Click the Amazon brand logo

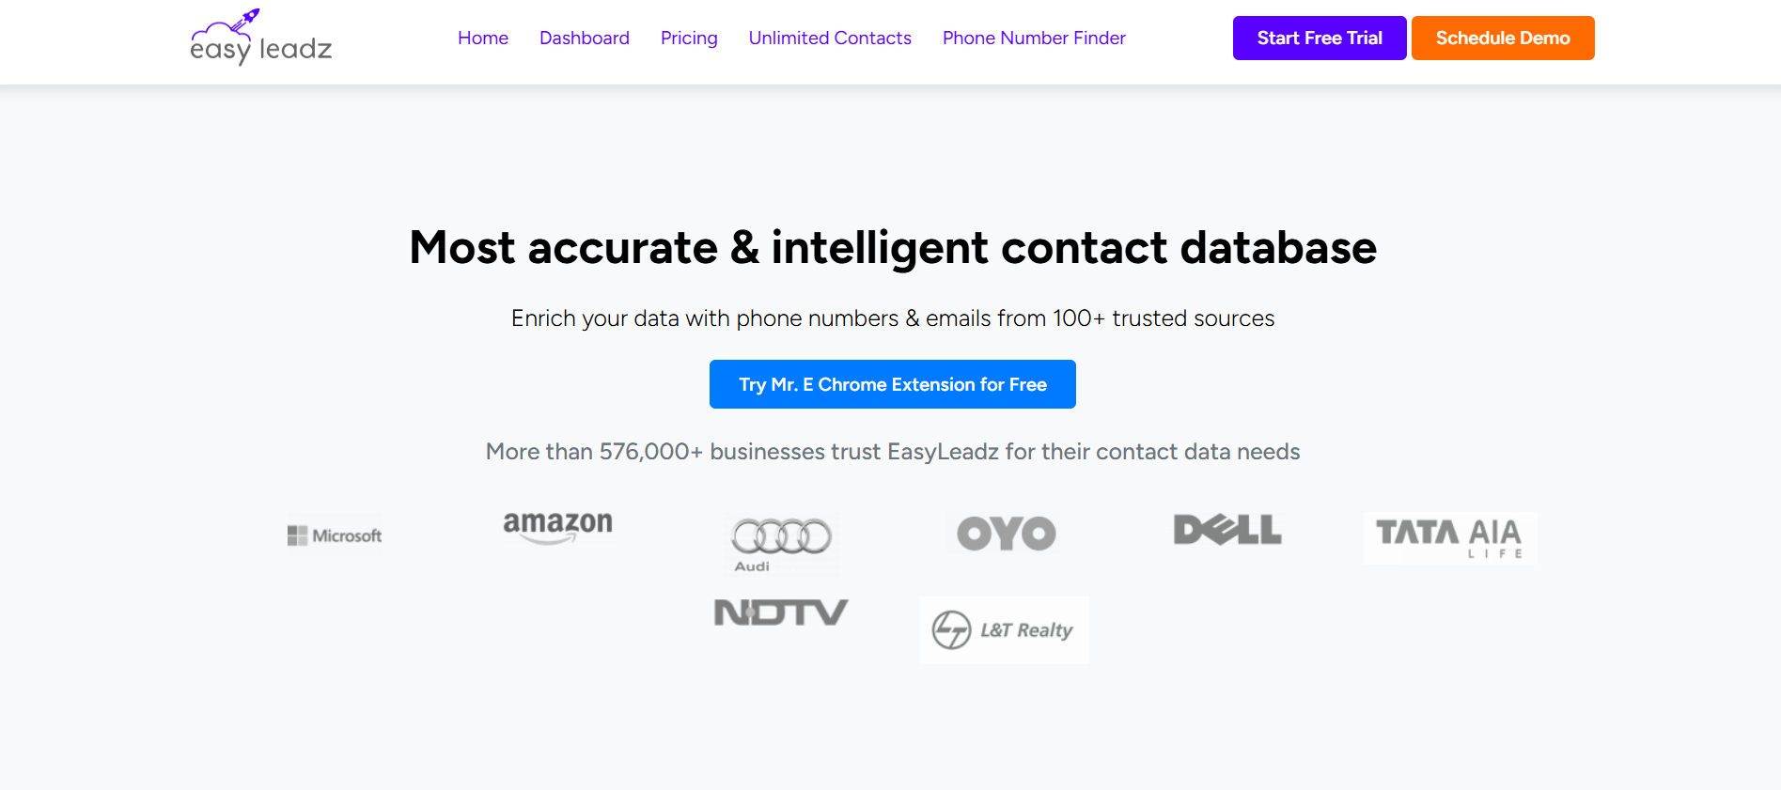pyautogui.click(x=556, y=526)
